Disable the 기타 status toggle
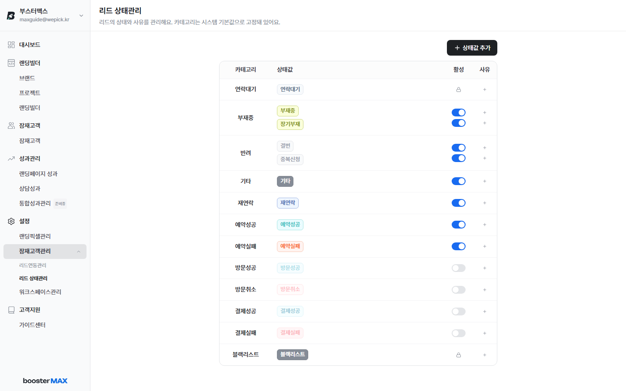This screenshot has height=391, width=626. pos(459,181)
